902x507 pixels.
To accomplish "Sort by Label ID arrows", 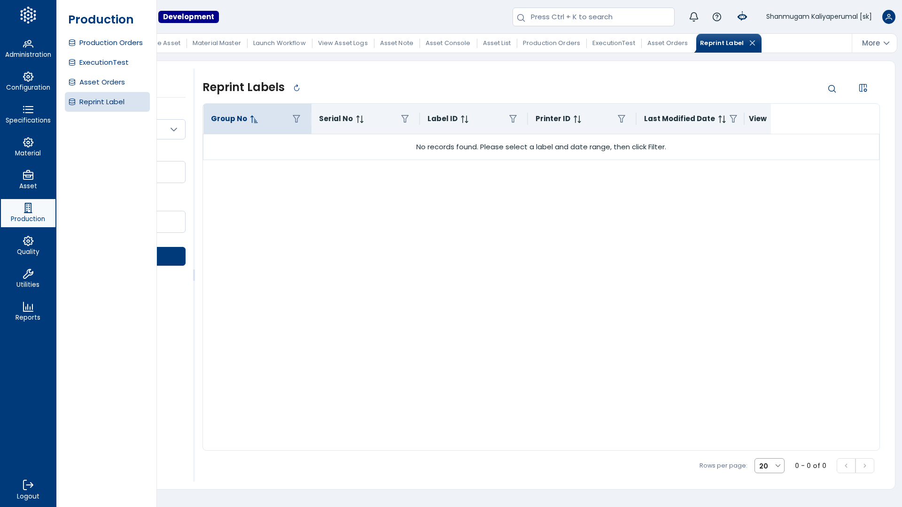I will pos(465,119).
